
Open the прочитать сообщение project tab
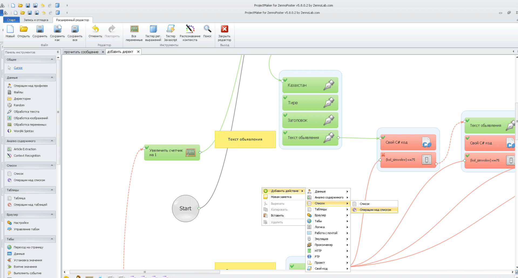point(81,52)
